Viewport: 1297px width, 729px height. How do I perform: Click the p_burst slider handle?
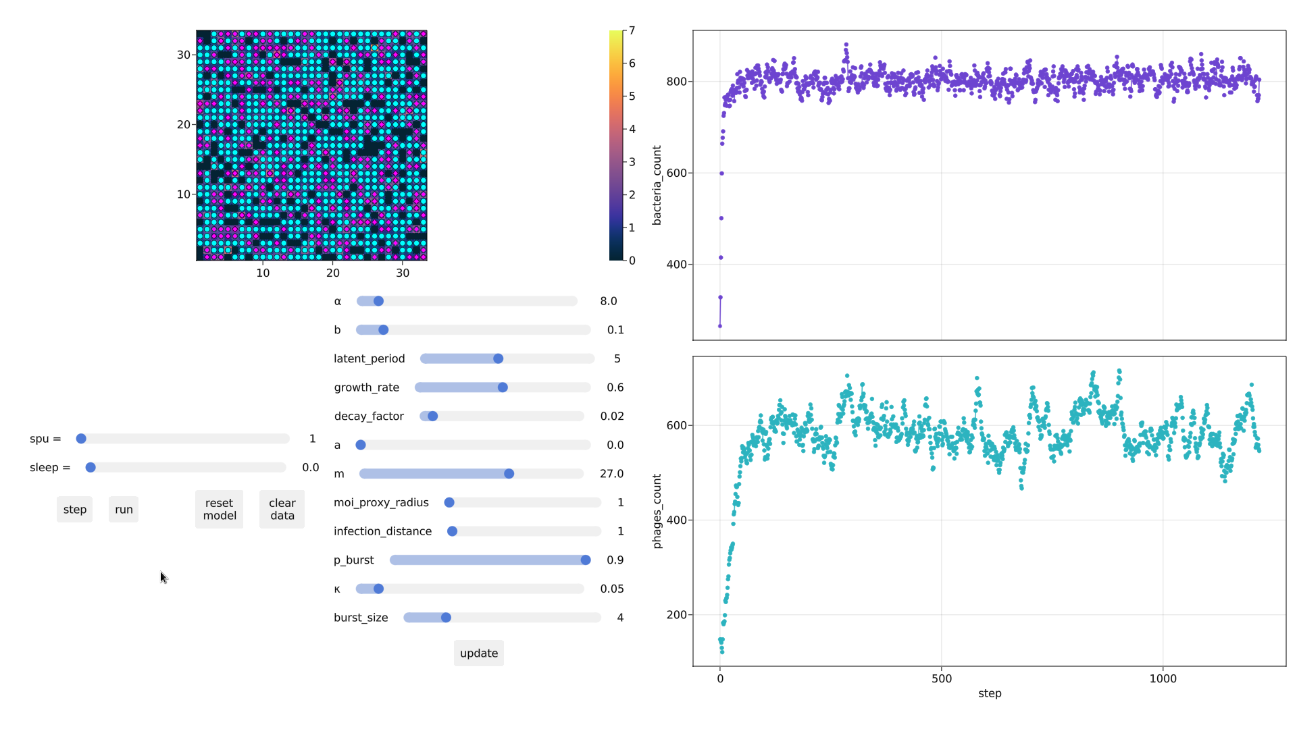coord(586,560)
